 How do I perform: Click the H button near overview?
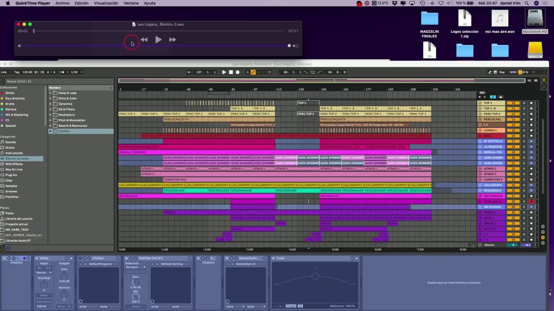(529, 81)
